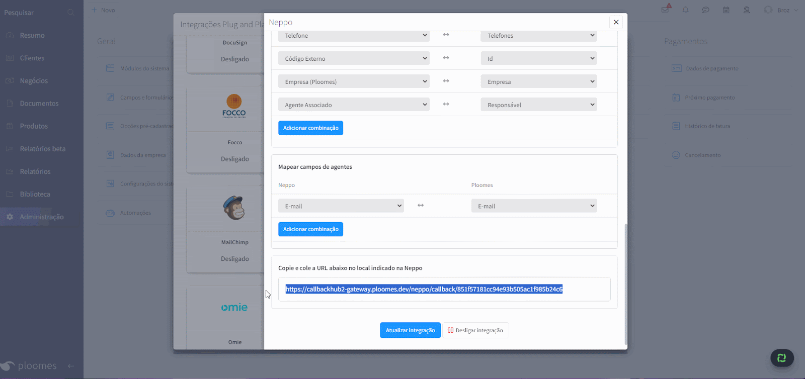
Task: Open the Ploomes agent E-mail dropdown
Action: [534, 206]
